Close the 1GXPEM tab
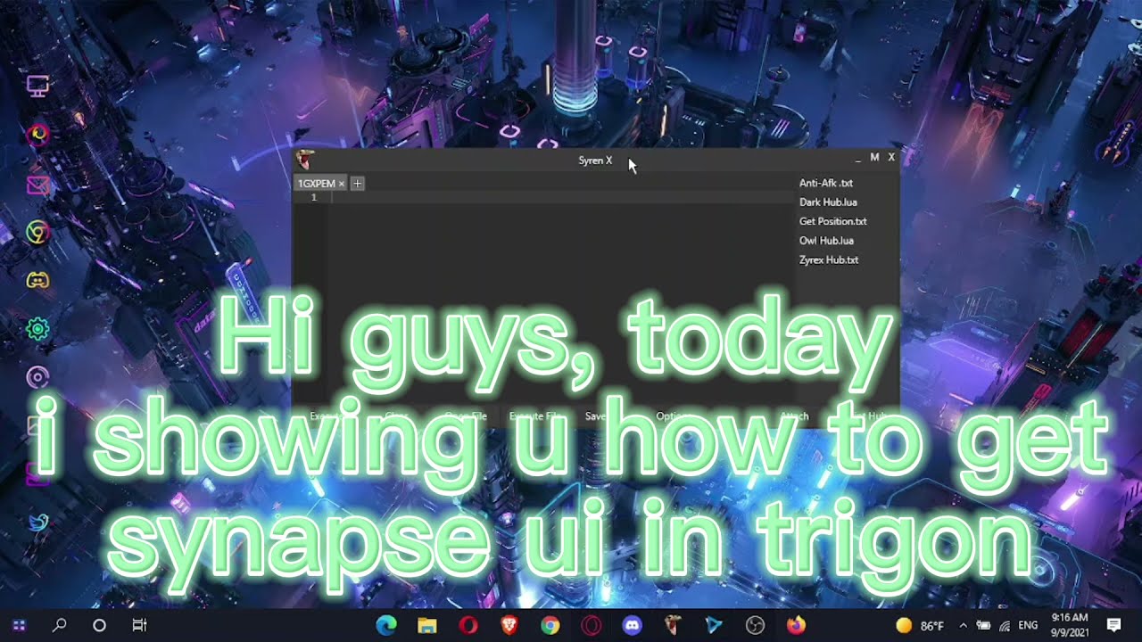Viewport: 1142px width, 642px height. point(342,184)
